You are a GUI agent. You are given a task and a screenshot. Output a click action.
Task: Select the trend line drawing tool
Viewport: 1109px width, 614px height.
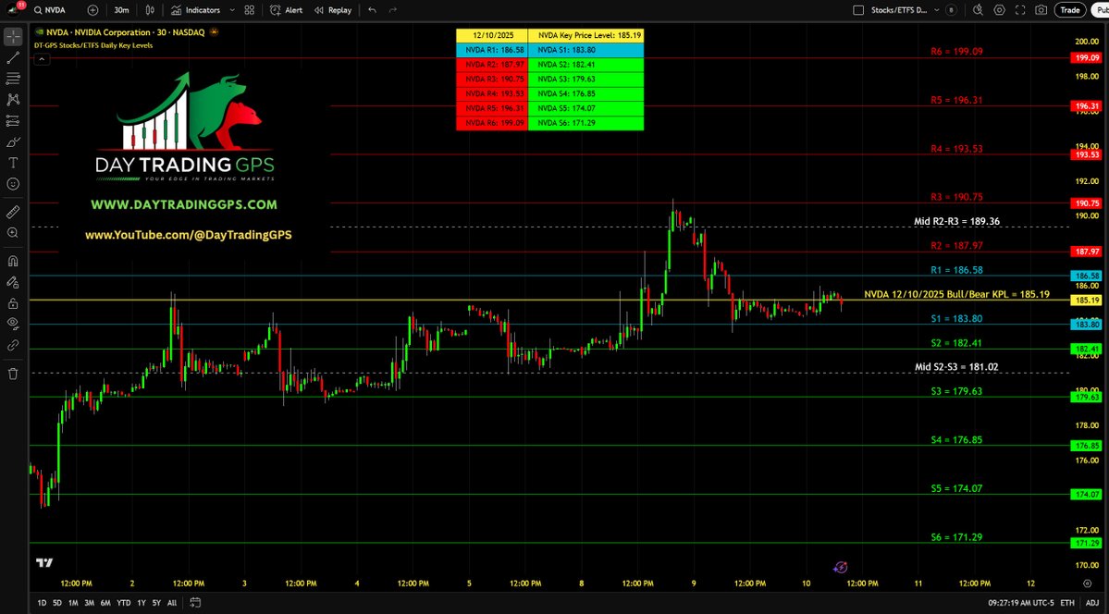[x=13, y=57]
